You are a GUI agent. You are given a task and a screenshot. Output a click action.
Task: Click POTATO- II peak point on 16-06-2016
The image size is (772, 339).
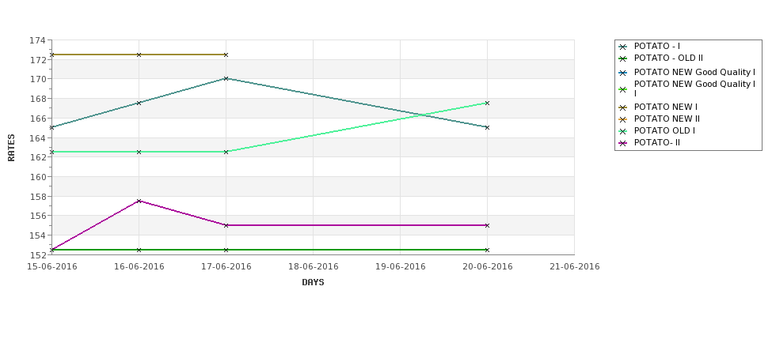click(x=139, y=201)
